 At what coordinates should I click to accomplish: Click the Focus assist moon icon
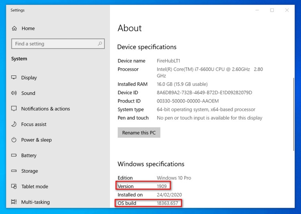pos(14,124)
